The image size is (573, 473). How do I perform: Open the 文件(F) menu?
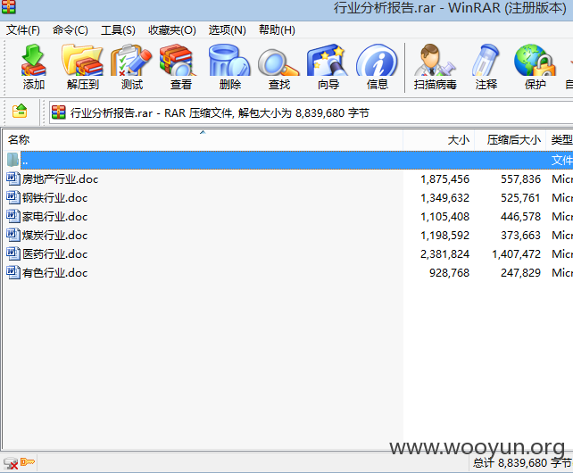pyautogui.click(x=22, y=30)
